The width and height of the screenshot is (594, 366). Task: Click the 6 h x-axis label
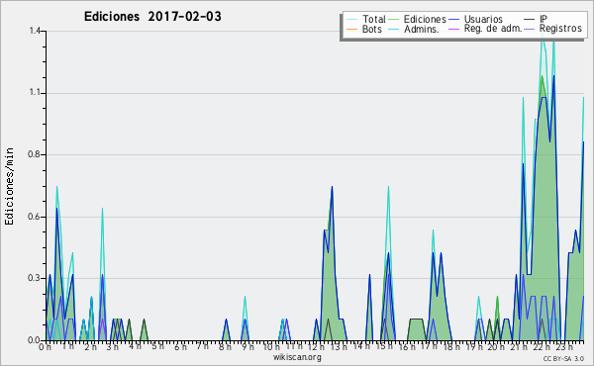click(180, 347)
